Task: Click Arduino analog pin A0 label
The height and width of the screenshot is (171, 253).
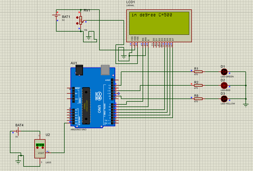Action: point(76,110)
